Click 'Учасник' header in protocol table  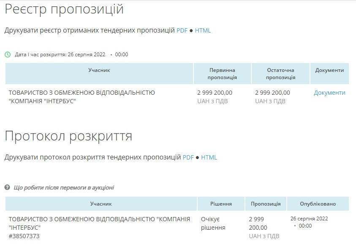click(101, 204)
